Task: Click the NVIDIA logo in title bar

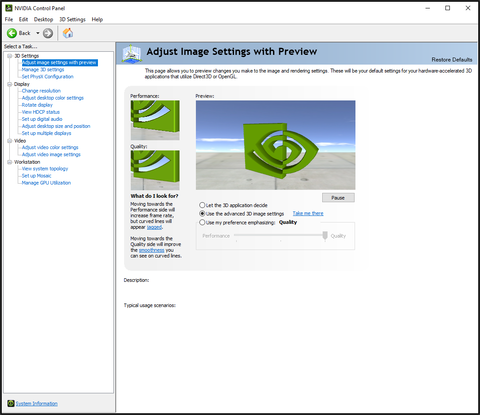Action: [x=8, y=8]
